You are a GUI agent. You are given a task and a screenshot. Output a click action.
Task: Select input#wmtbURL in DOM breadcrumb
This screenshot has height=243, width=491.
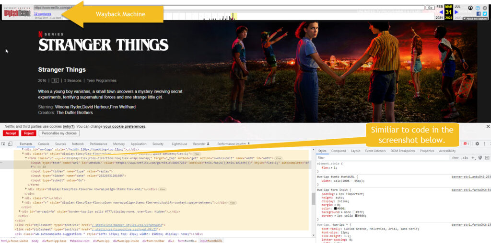[211, 241]
